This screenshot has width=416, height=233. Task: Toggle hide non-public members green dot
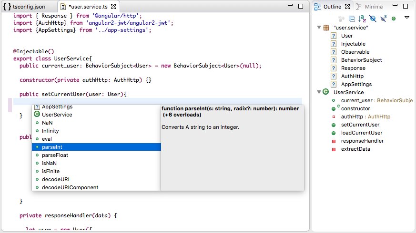pos(394,19)
